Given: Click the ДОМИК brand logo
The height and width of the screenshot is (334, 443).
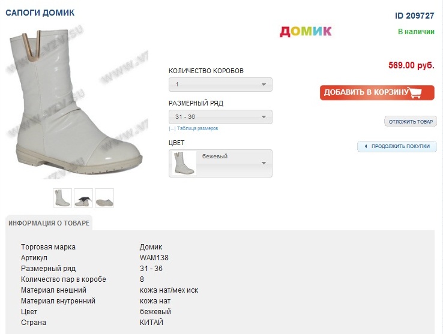Looking at the screenshot, I should pos(306,31).
